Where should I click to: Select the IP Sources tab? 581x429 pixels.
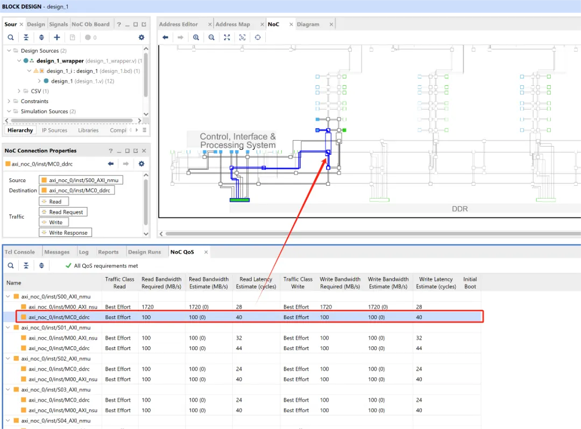click(55, 130)
